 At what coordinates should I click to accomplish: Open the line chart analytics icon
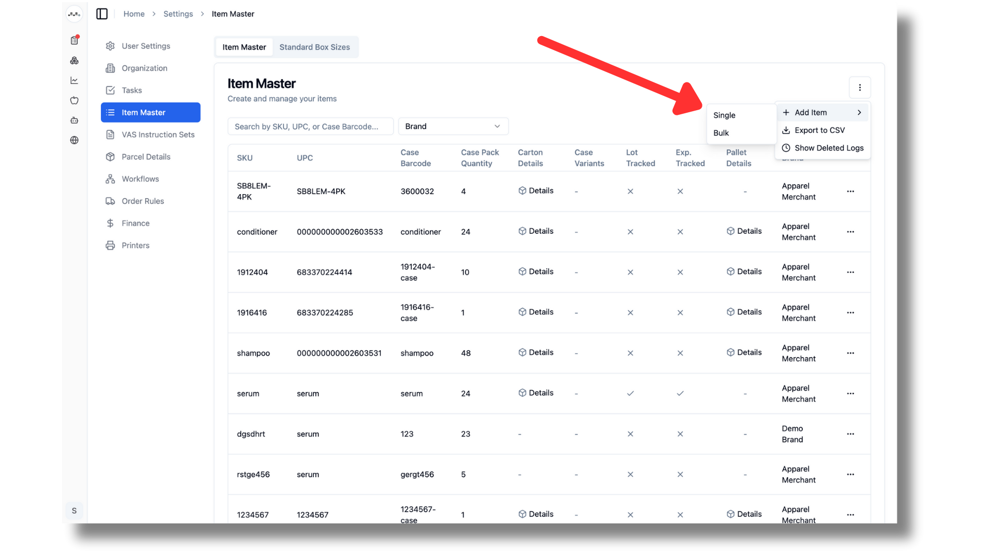pyautogui.click(x=75, y=80)
